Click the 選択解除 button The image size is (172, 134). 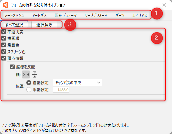click(x=44, y=25)
